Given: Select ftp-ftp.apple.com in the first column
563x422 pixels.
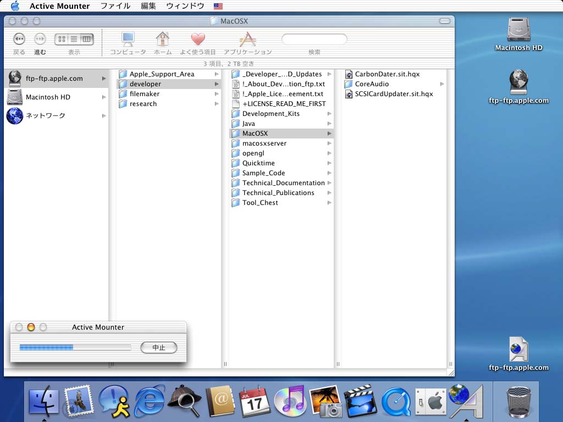Looking at the screenshot, I should [x=56, y=78].
